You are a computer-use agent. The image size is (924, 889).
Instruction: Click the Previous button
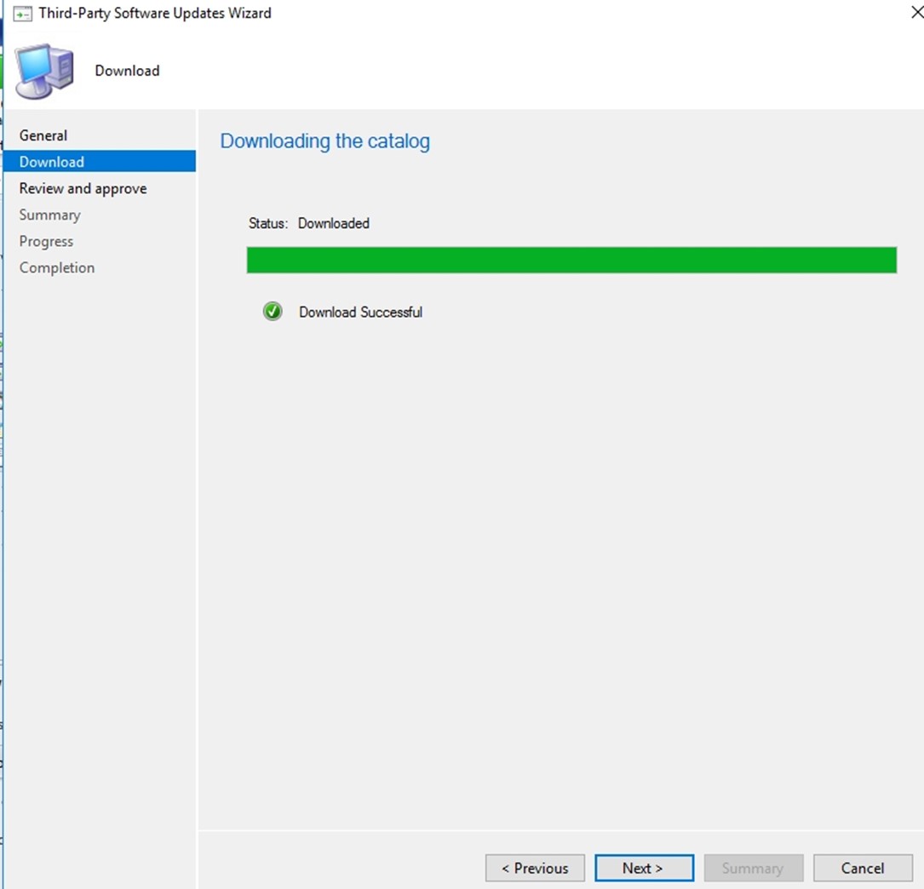[x=535, y=868]
